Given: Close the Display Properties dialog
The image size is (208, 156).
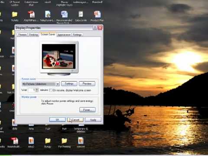Looking at the screenshot, I should [100, 28].
